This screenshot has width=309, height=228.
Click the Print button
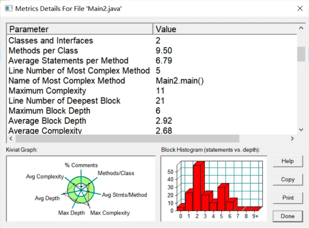pyautogui.click(x=288, y=198)
